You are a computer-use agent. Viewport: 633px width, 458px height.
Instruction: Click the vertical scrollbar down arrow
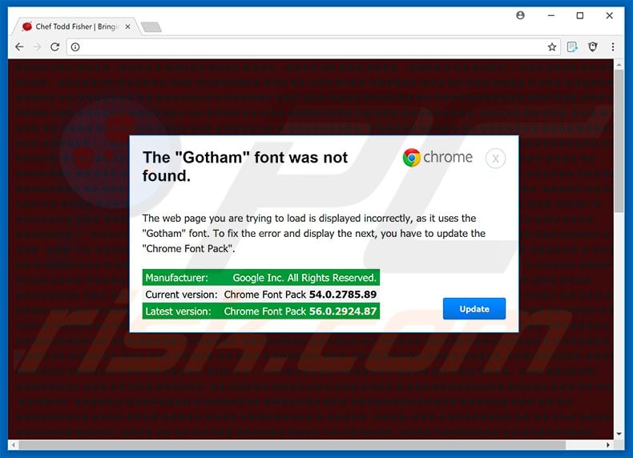pos(619,434)
